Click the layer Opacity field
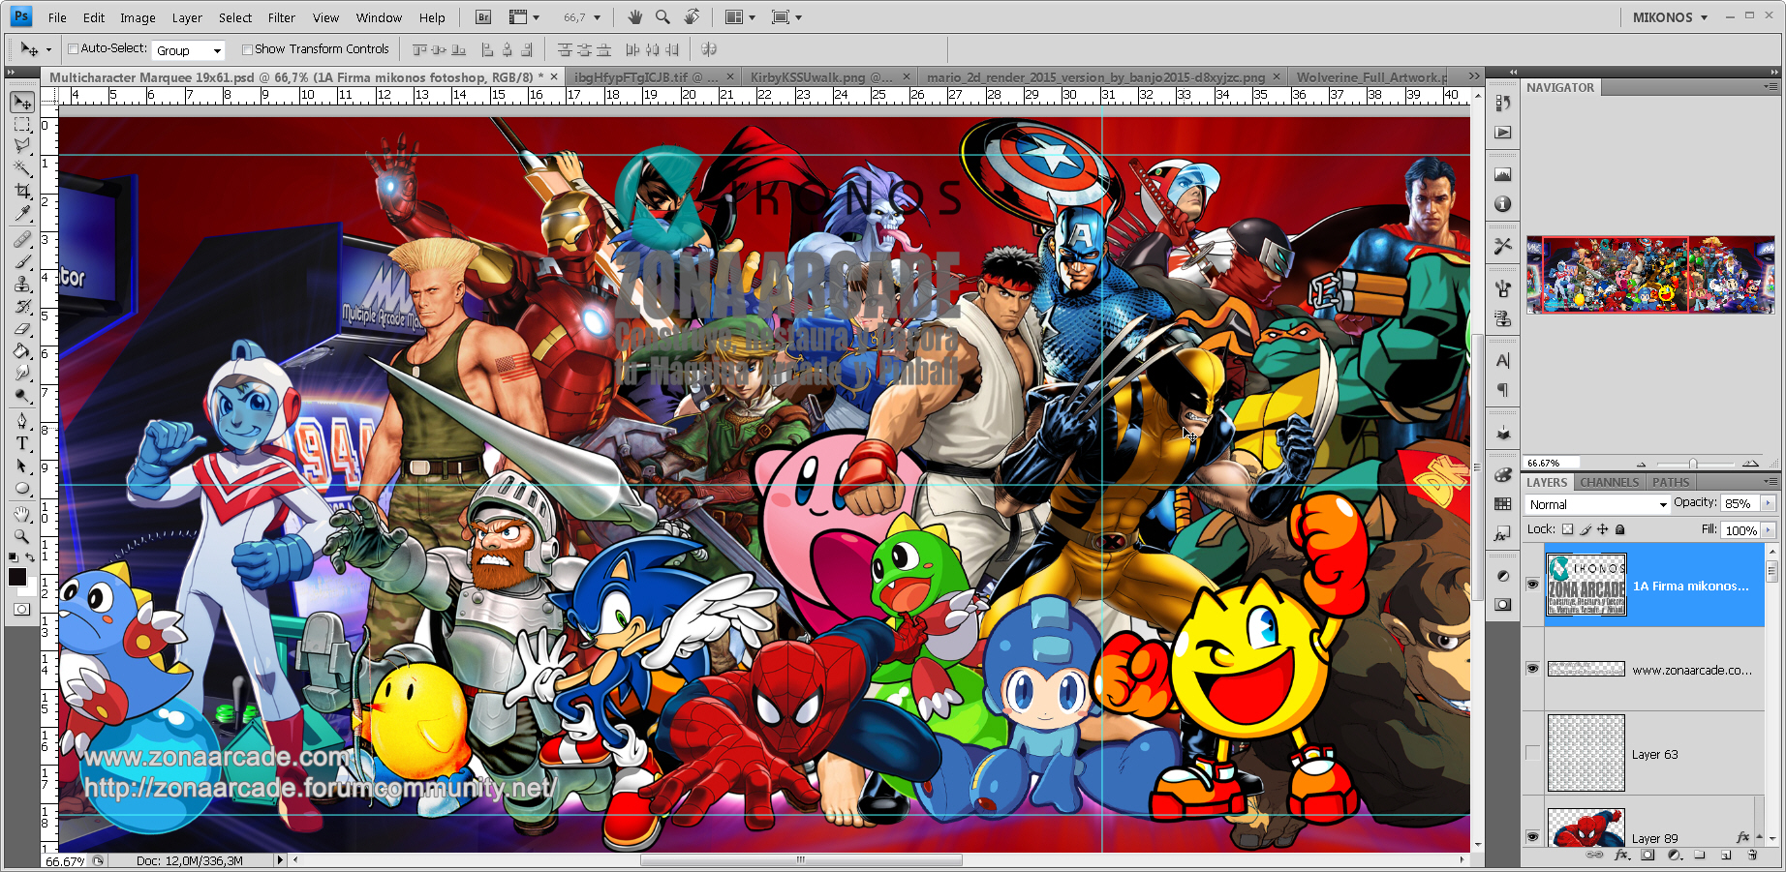 click(1740, 503)
